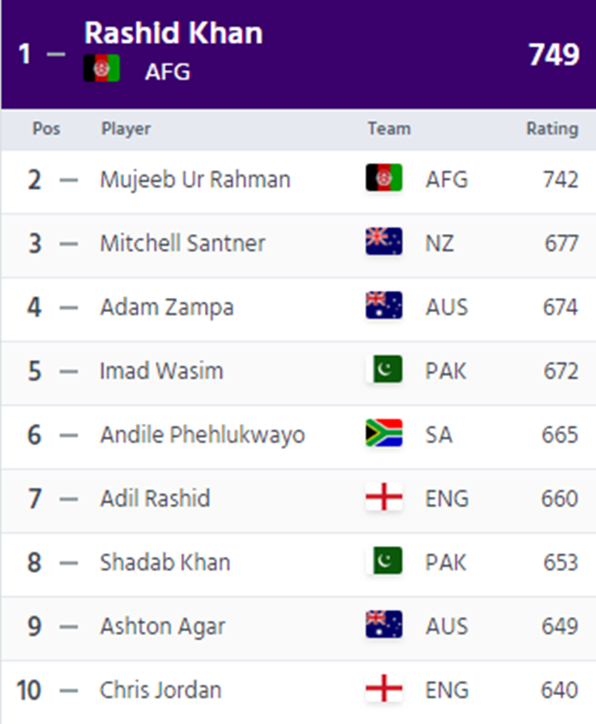Click the 749 rating in the banner
This screenshot has height=724, width=596.
pos(553,55)
